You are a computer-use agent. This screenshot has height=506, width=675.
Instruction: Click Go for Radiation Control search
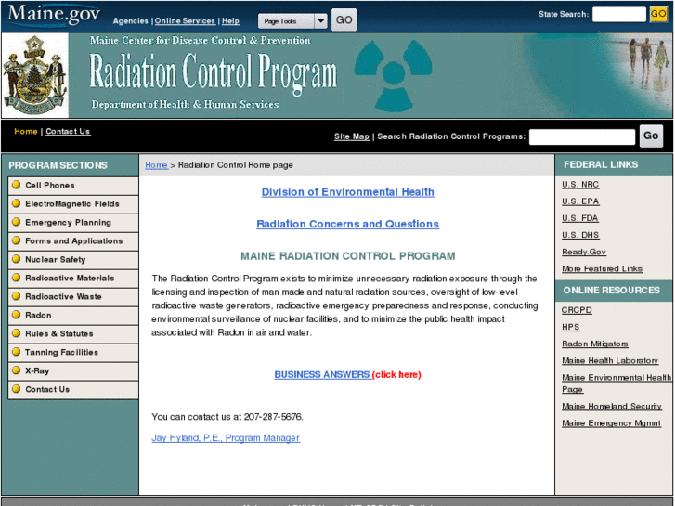651,136
